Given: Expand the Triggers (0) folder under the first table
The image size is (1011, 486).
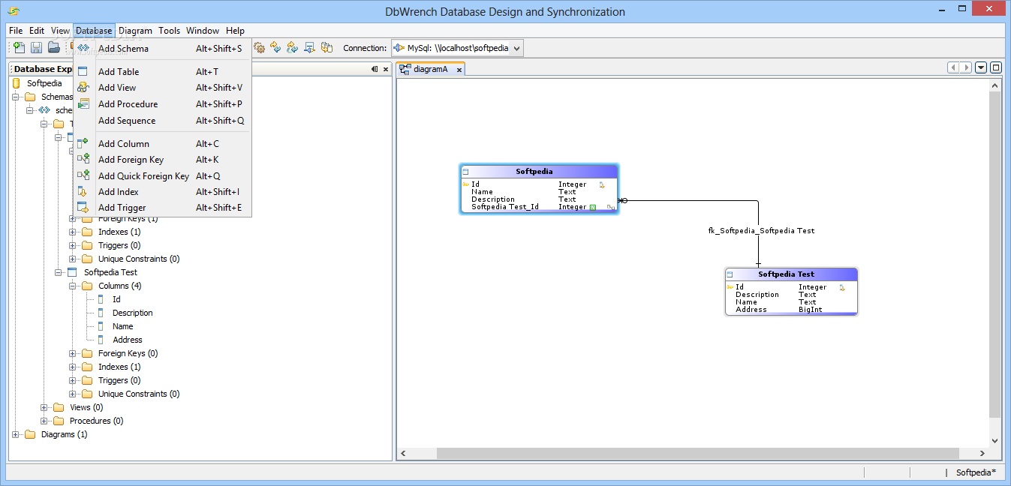Looking at the screenshot, I should 73,245.
